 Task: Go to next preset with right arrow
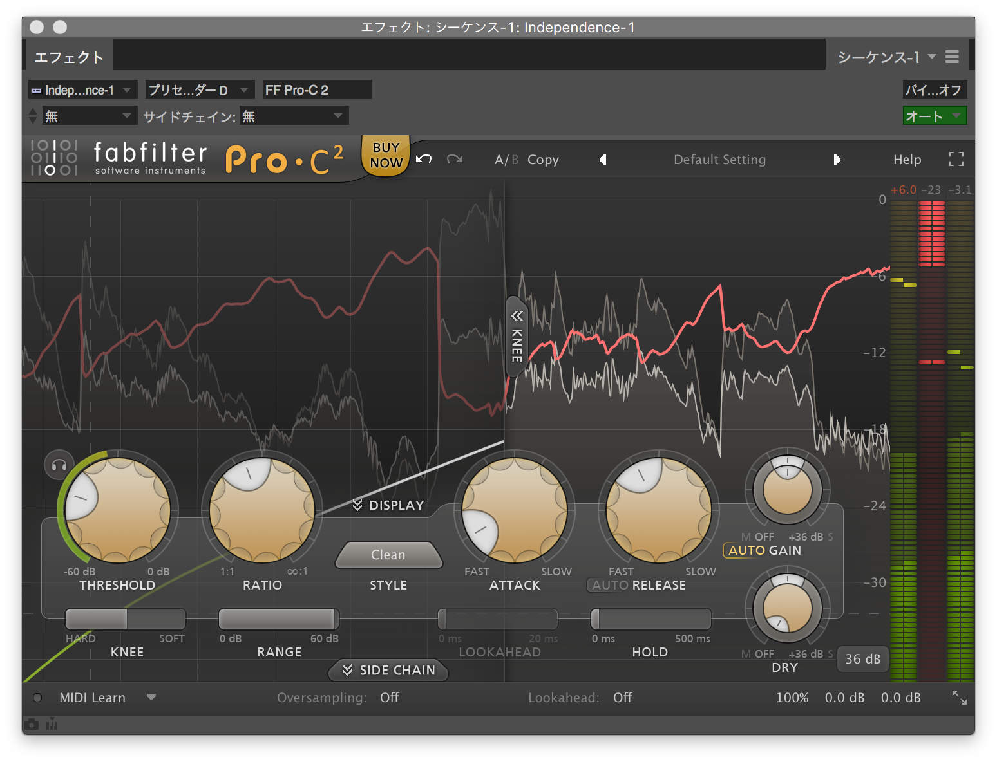(x=837, y=160)
